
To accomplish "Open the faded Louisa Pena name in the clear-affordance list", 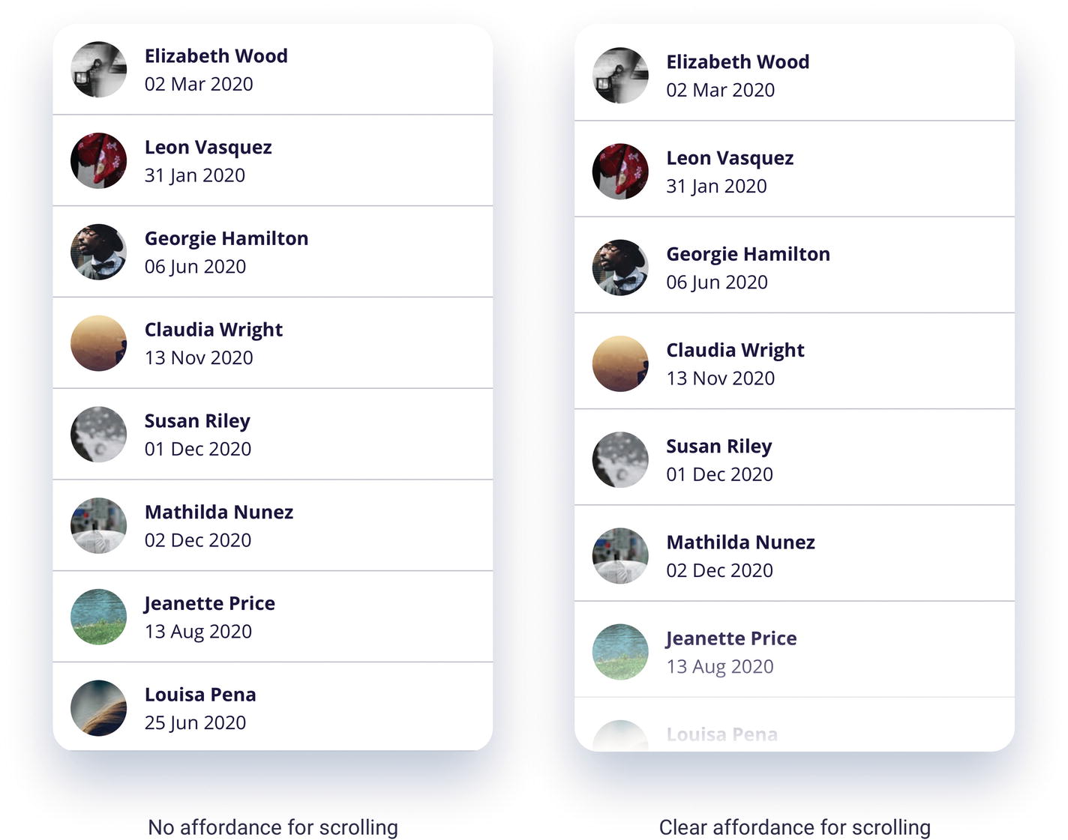I will tap(721, 734).
